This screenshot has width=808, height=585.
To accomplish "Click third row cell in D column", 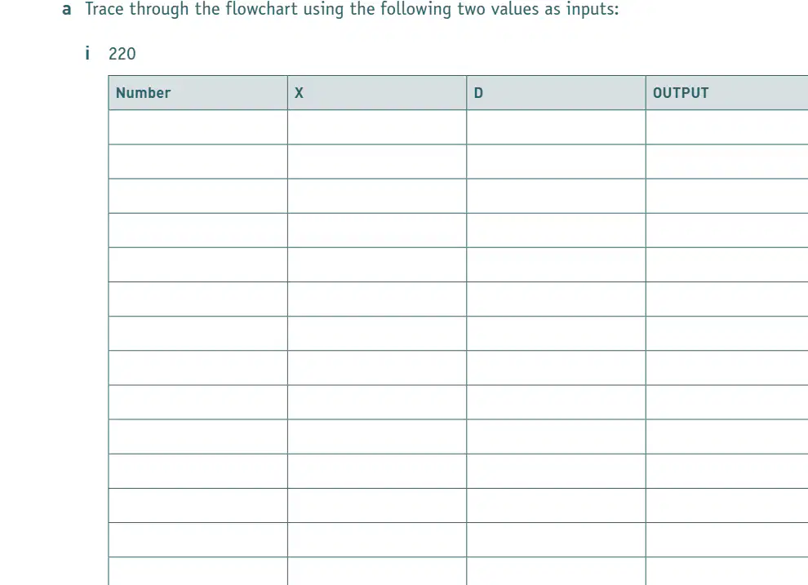I will pos(556,196).
